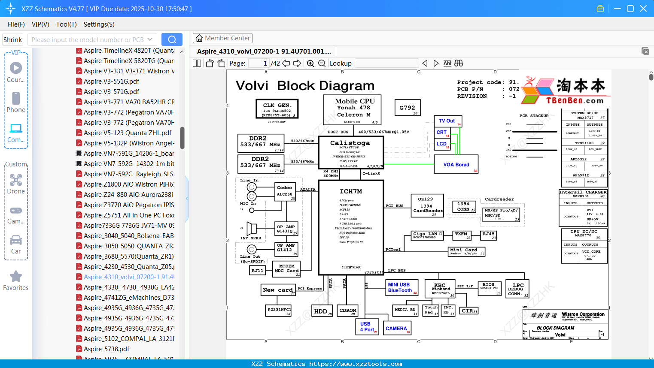
Task: Open the Tool(T) menu
Action: click(67, 24)
